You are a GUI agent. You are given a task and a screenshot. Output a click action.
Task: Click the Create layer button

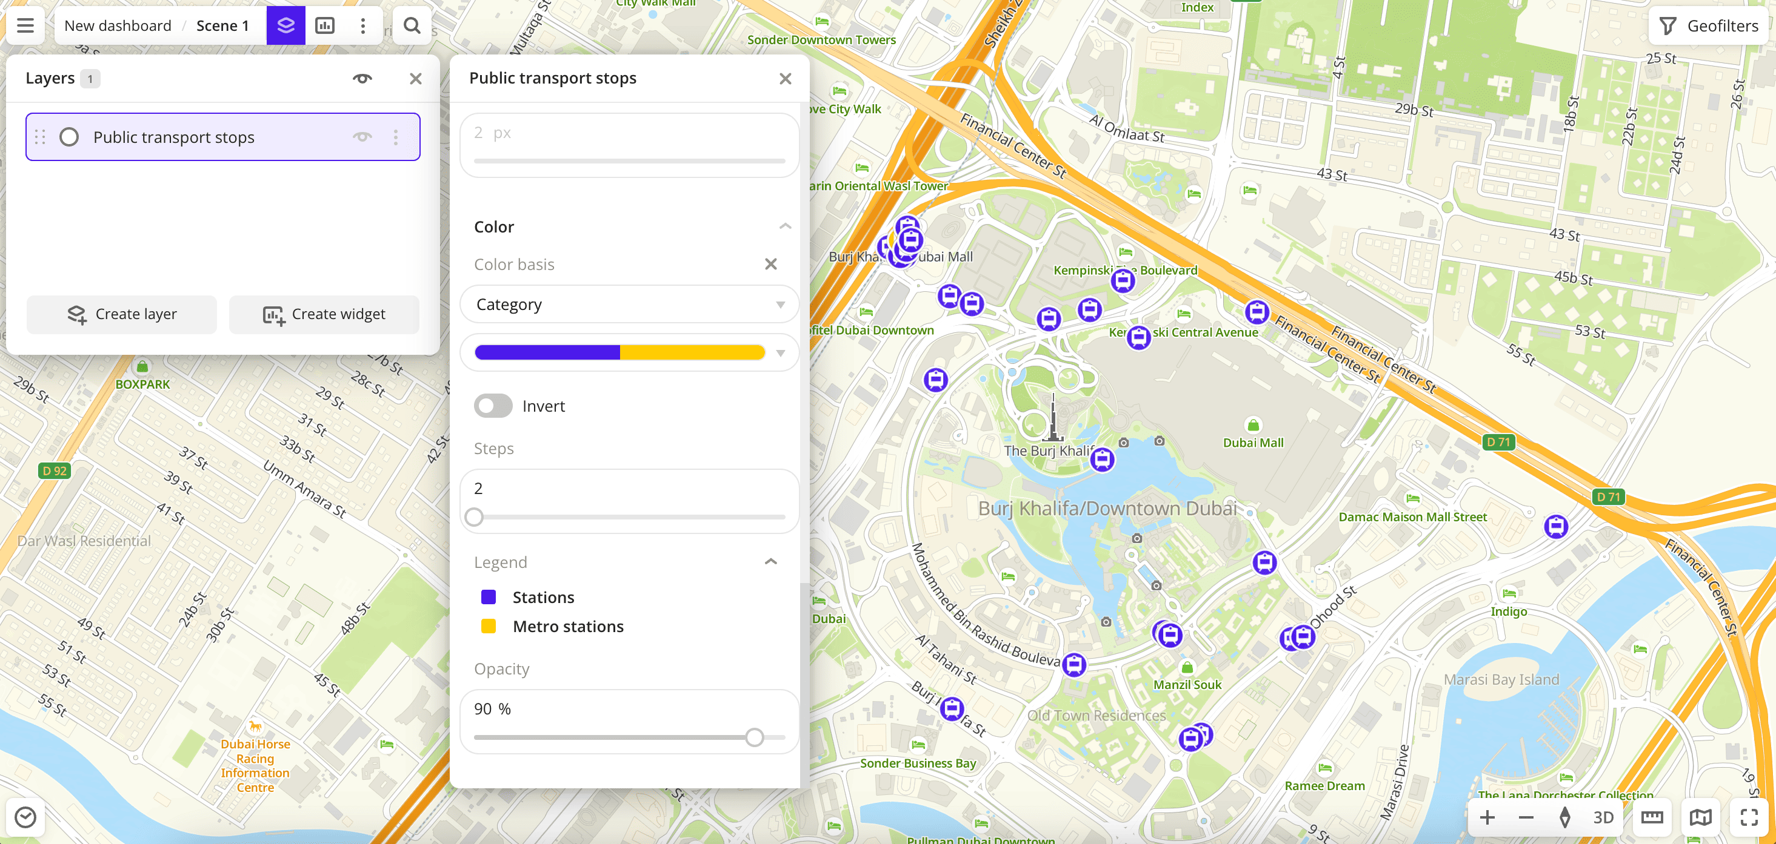tap(122, 315)
